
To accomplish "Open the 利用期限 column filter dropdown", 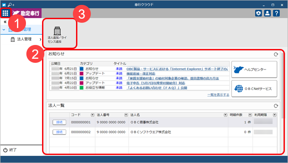I will (x=275, y=115).
